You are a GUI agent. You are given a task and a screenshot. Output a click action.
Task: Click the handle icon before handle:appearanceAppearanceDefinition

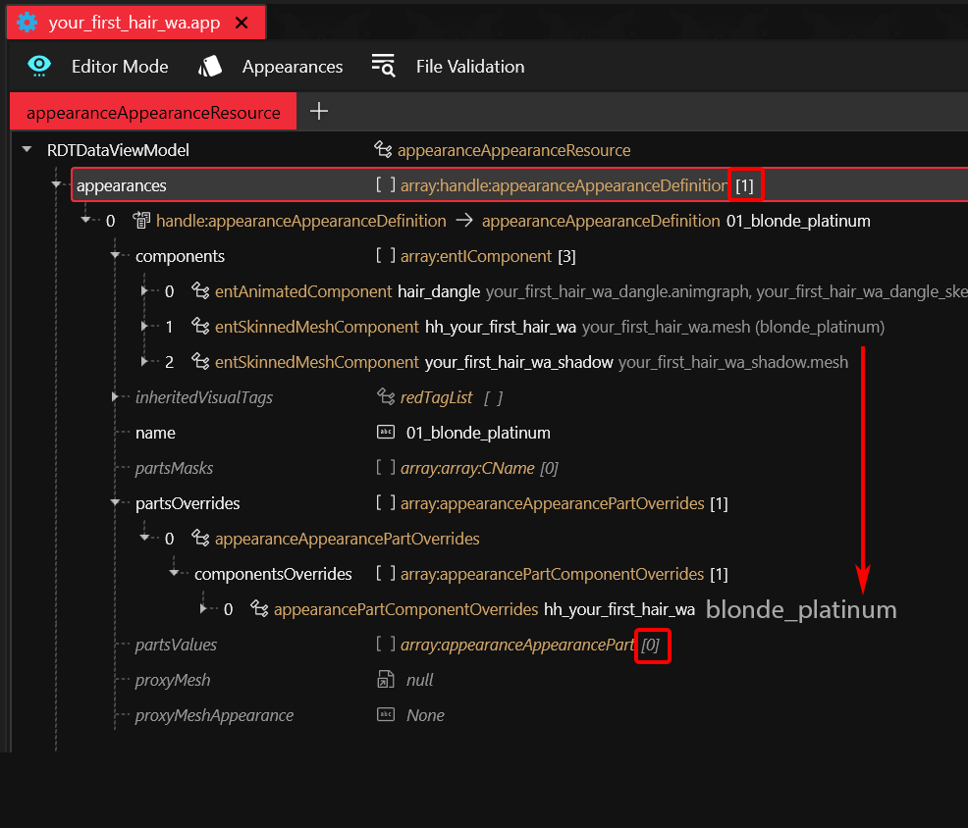click(140, 221)
